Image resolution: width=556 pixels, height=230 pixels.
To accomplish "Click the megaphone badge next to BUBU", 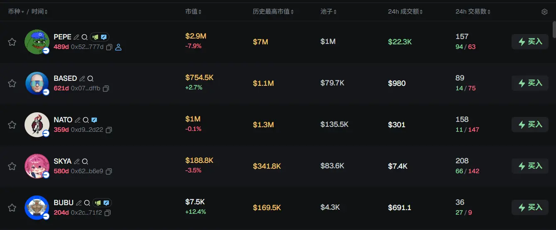I will click(x=98, y=203).
